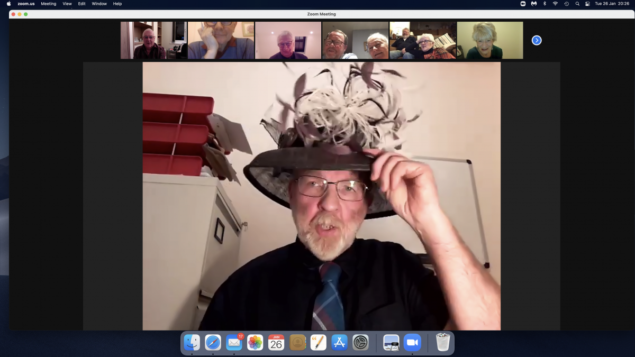Open the Window menu
The height and width of the screenshot is (357, 635).
(x=99, y=4)
